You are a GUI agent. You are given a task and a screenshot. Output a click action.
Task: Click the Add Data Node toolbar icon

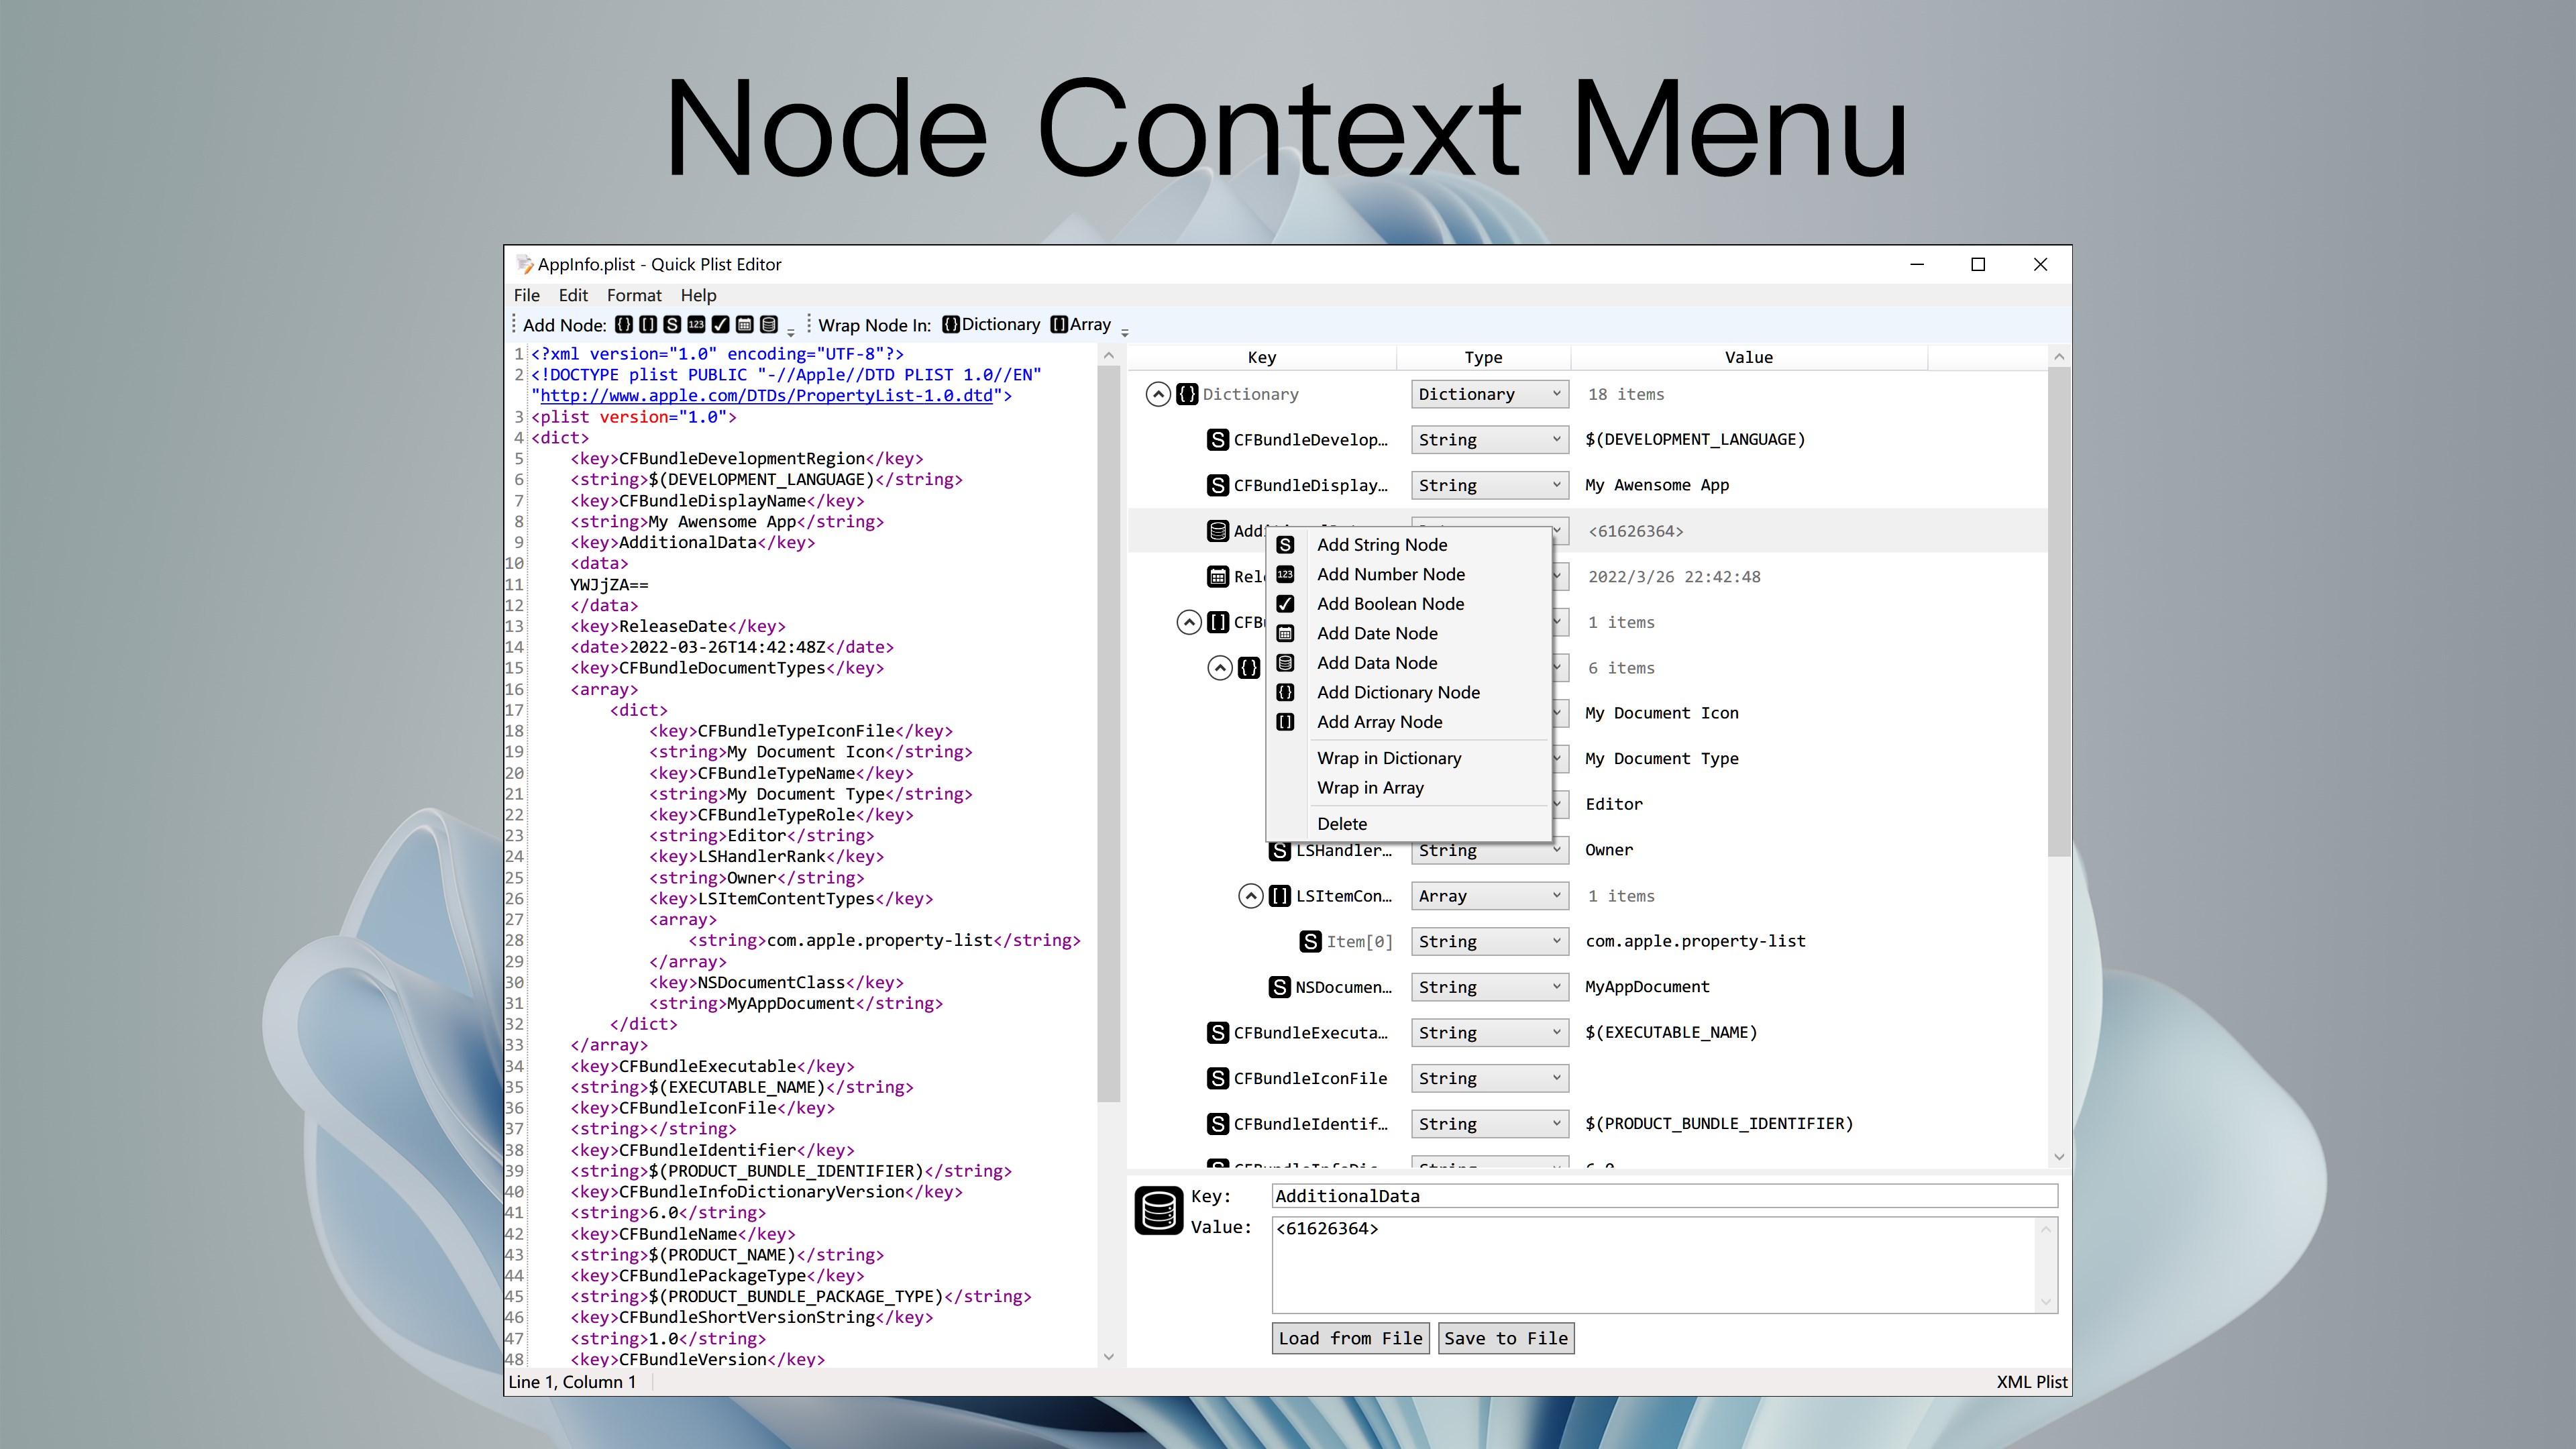click(x=768, y=324)
